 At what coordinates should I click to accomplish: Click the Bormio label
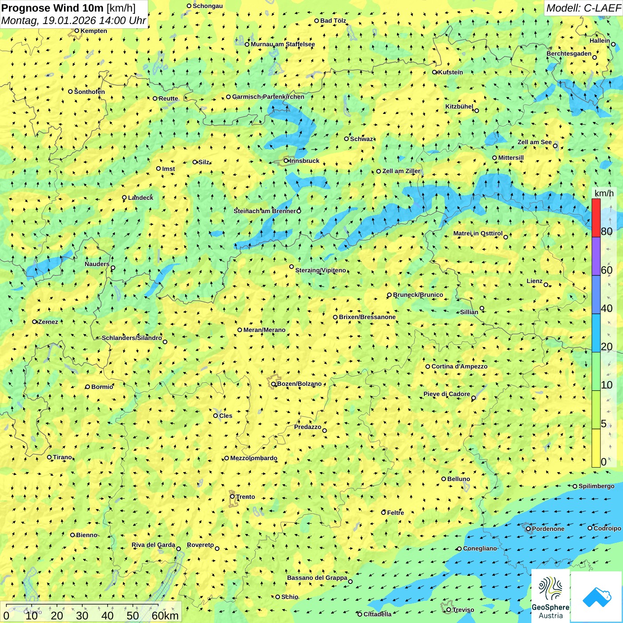(x=102, y=387)
